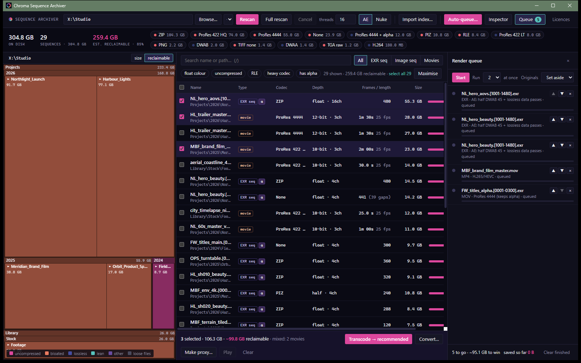The width and height of the screenshot is (581, 363).
Task: Move MBF_brand_film_master.mov up in the queue
Action: (x=553, y=171)
